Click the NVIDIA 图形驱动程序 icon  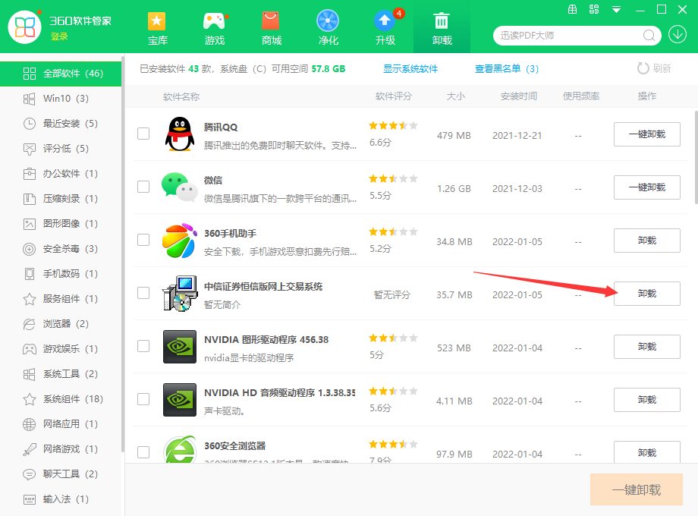pyautogui.click(x=180, y=346)
